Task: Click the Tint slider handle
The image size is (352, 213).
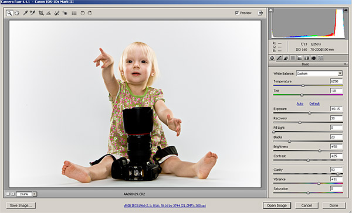Action: (x=302, y=95)
